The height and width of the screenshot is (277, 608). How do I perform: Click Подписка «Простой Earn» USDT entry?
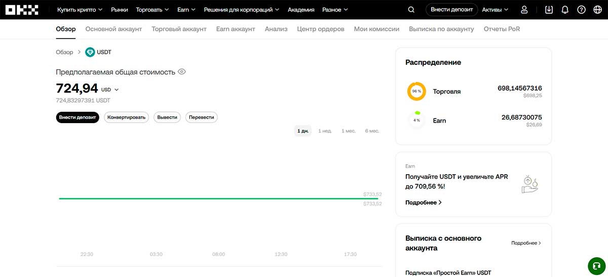coord(448,273)
